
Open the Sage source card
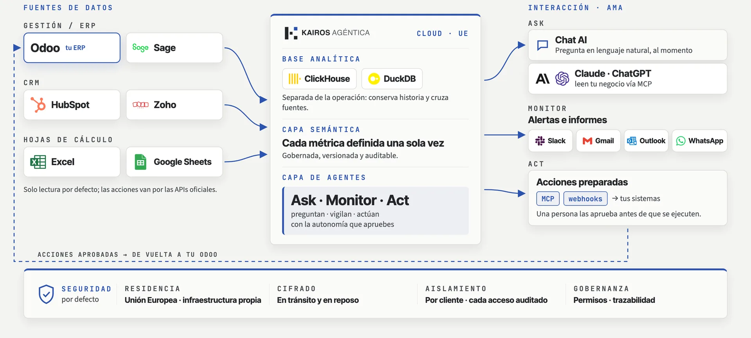tap(174, 48)
